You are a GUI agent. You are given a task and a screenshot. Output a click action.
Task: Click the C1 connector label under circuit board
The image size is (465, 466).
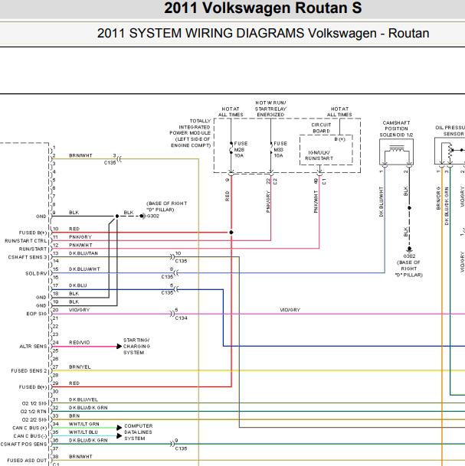[x=324, y=181]
